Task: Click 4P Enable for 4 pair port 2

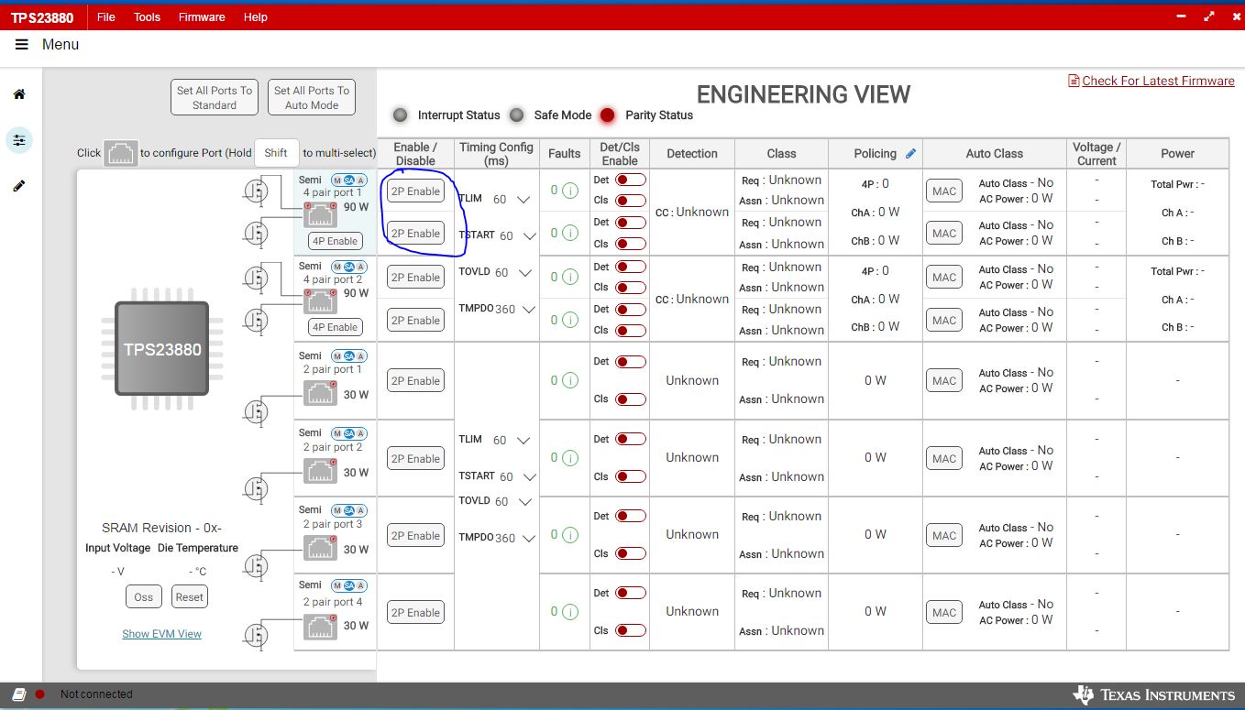Action: point(335,327)
